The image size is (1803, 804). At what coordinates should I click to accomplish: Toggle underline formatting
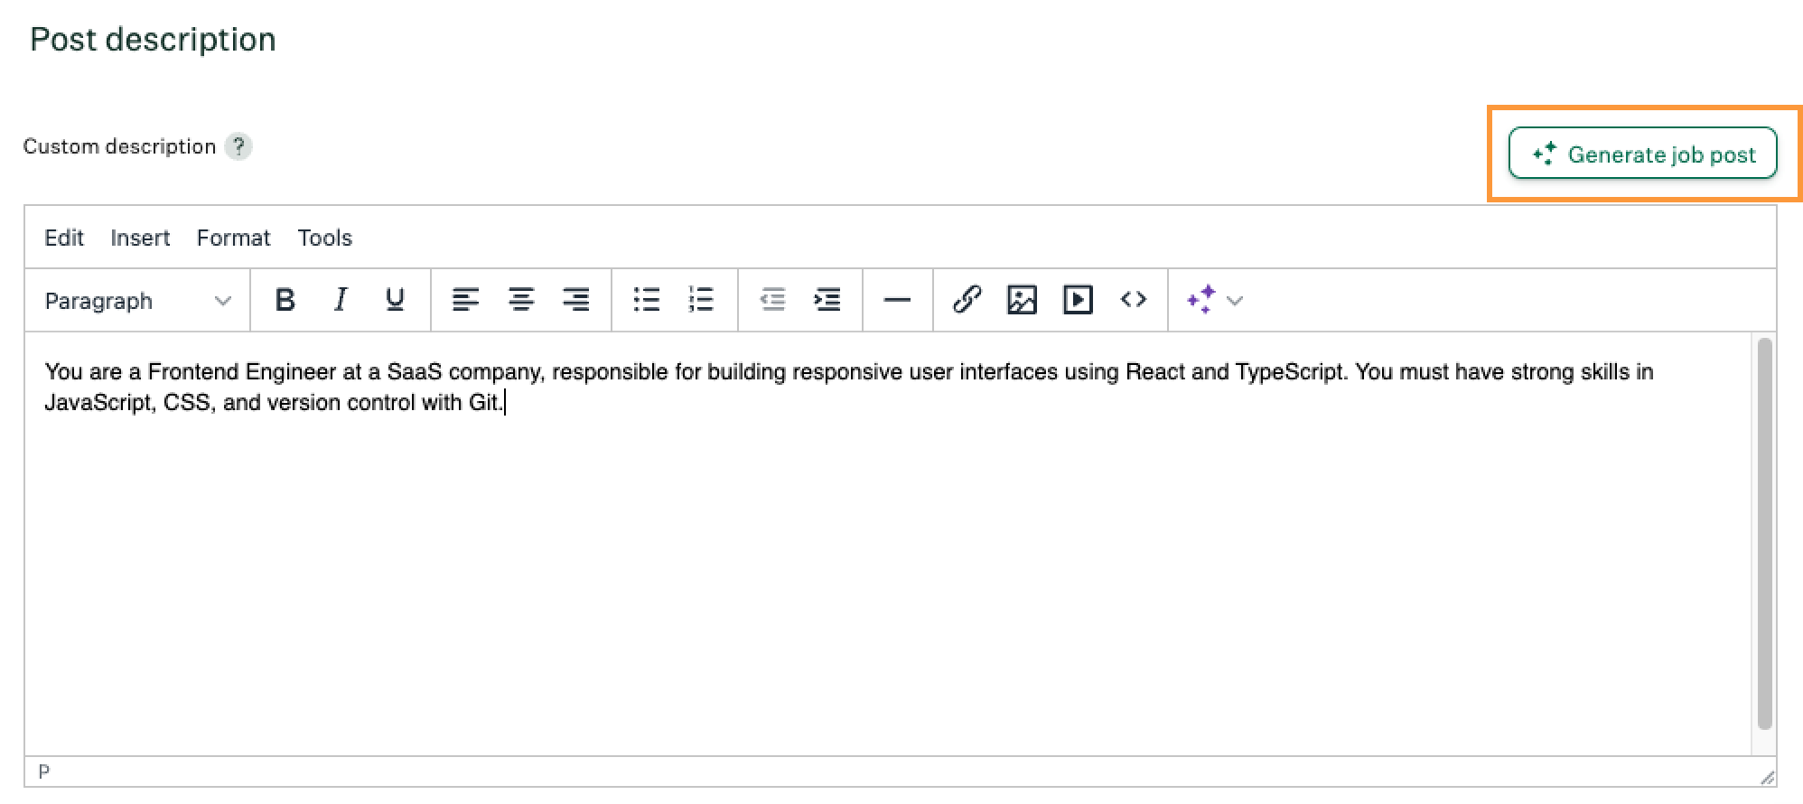(x=395, y=300)
